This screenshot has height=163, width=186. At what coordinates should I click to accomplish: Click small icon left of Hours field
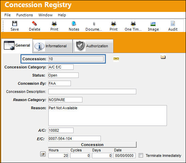point(43,154)
